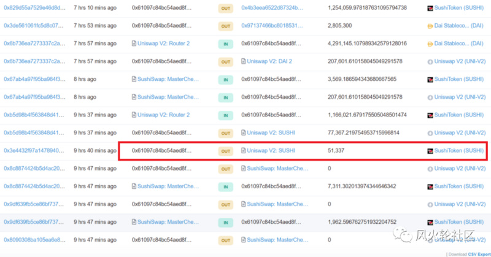Screen dimensions: 491x257
Task: Click the '0' amount in the 0x8090308 row
Action: pyautogui.click(x=330, y=240)
